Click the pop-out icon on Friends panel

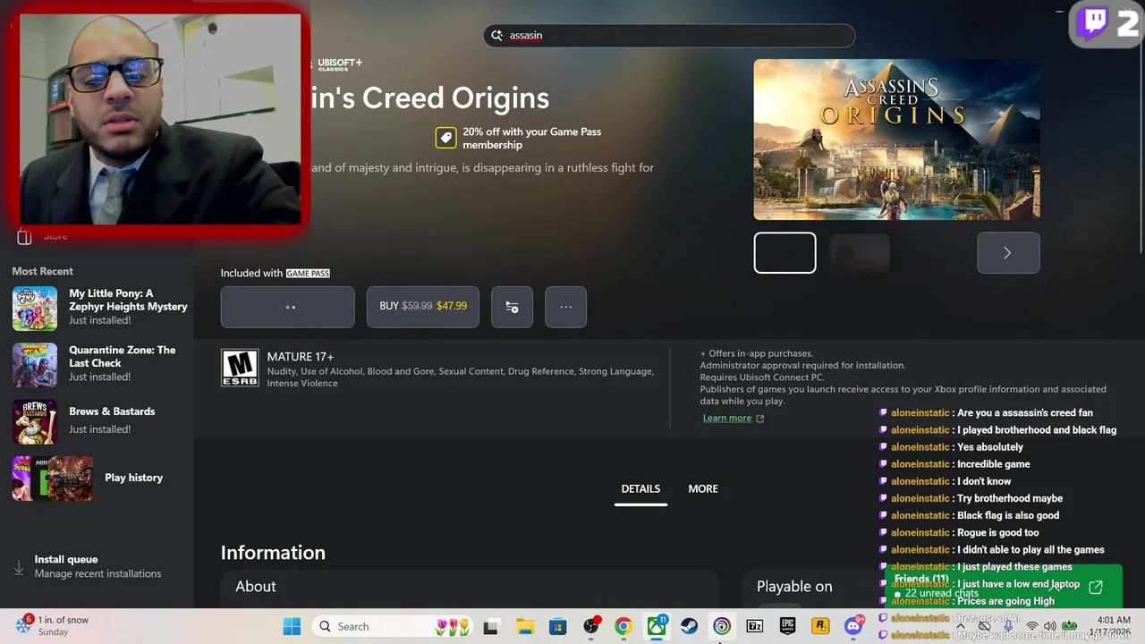point(1096,588)
